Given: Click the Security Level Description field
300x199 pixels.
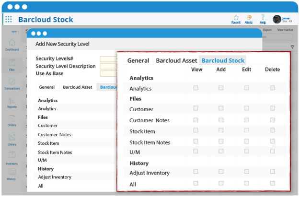Looking at the screenshot, I should tap(108, 66).
